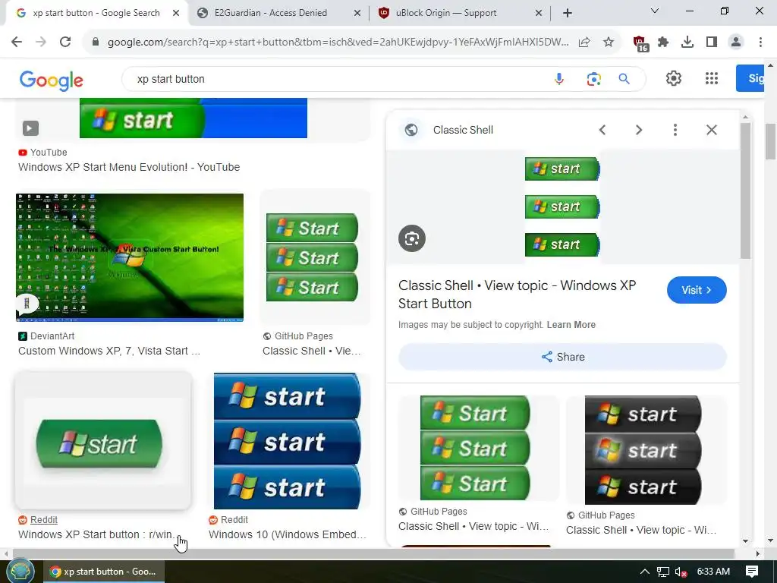Screen dimensions: 777x583
Task: Show hidden tray icons chevron
Action: [644, 572]
